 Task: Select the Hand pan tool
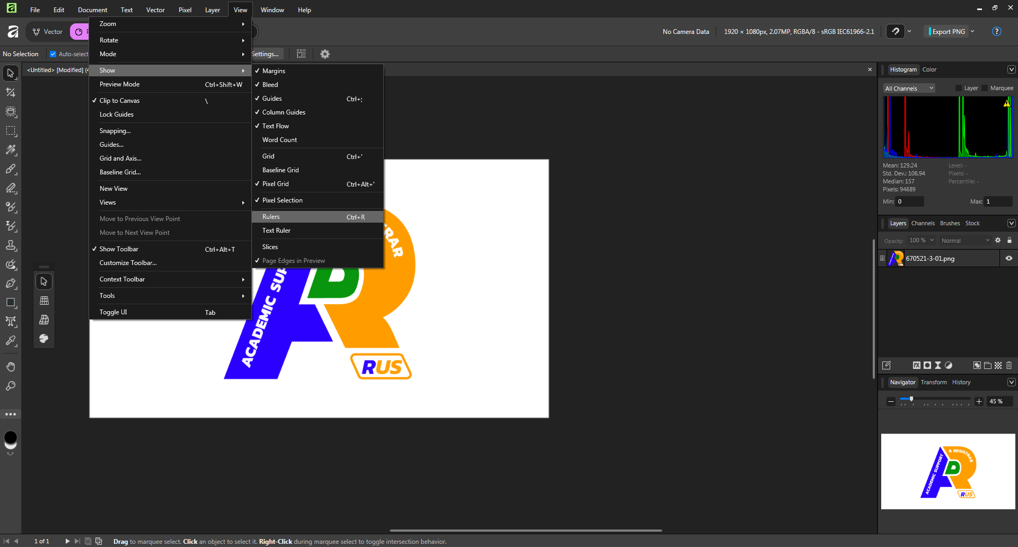pos(11,367)
